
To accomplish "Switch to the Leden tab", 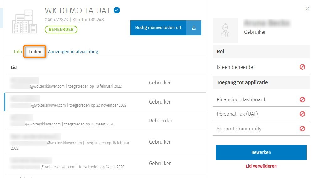I will [35, 52].
